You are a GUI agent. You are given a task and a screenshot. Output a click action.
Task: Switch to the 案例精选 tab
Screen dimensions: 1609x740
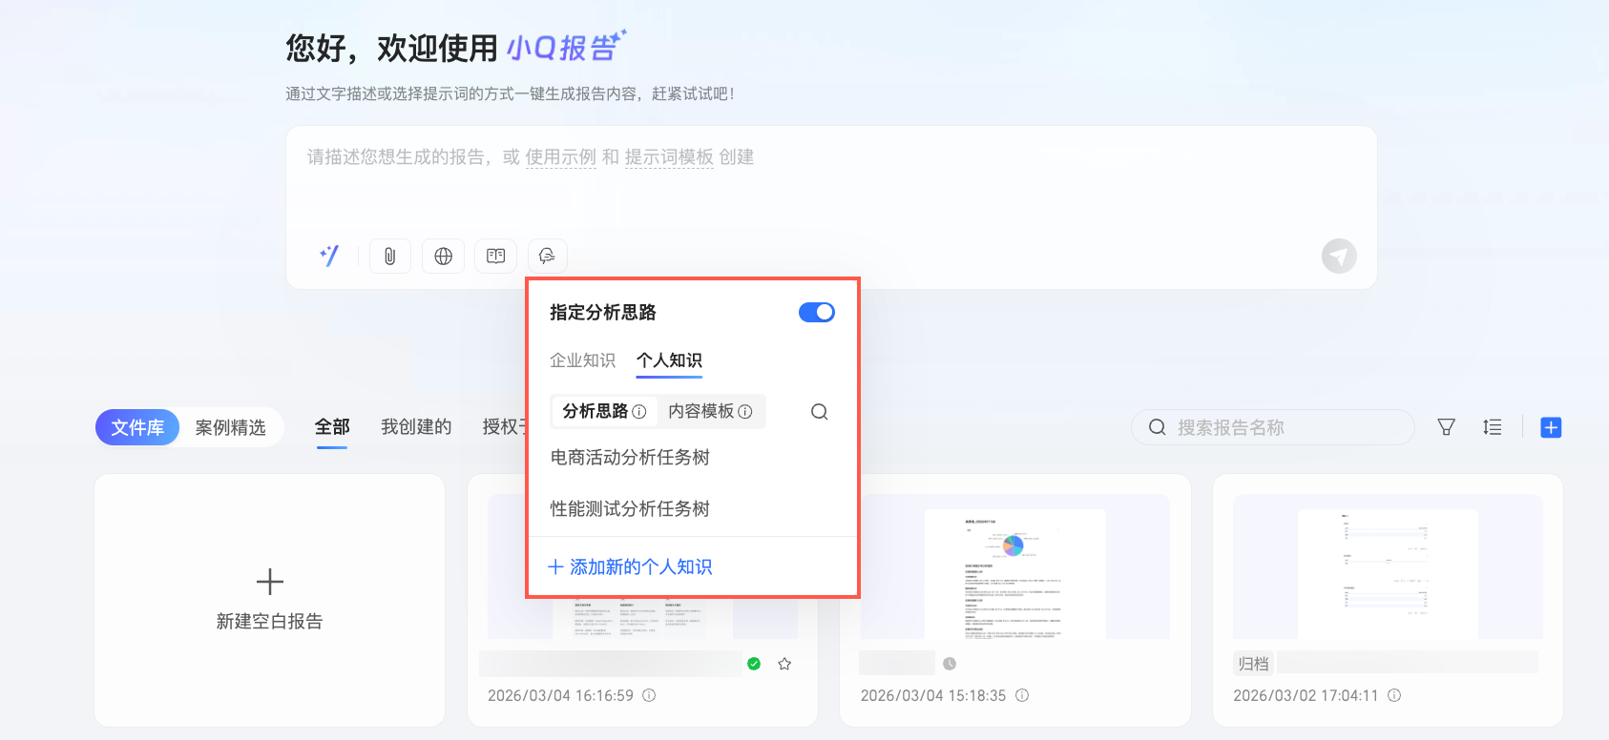[x=231, y=427]
